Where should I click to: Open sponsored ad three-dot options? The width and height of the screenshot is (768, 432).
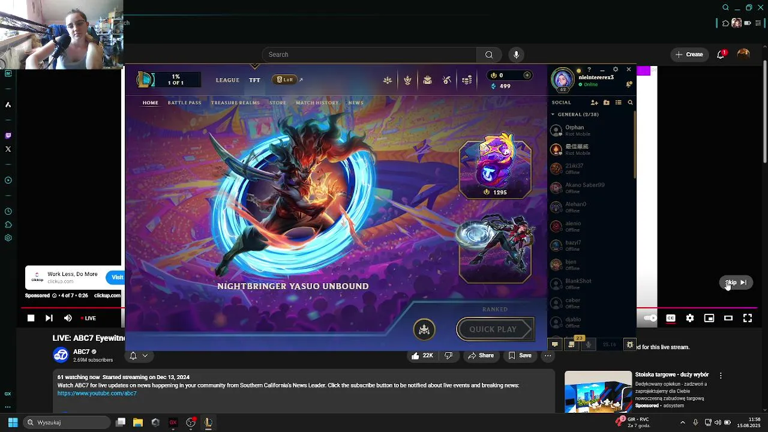721,376
